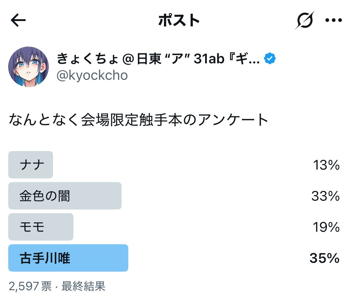Click the 古手川唯 option label text
348x303 pixels.
pyautogui.click(x=45, y=258)
